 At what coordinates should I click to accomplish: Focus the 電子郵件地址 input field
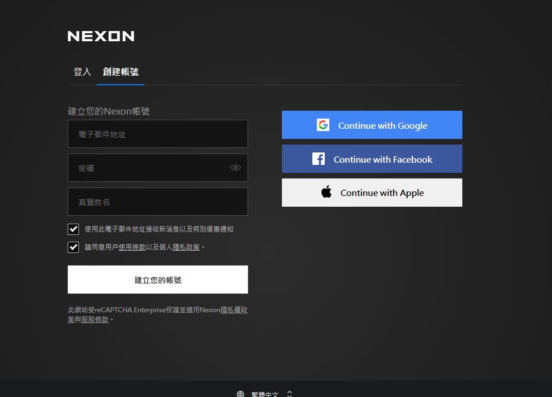(x=158, y=134)
